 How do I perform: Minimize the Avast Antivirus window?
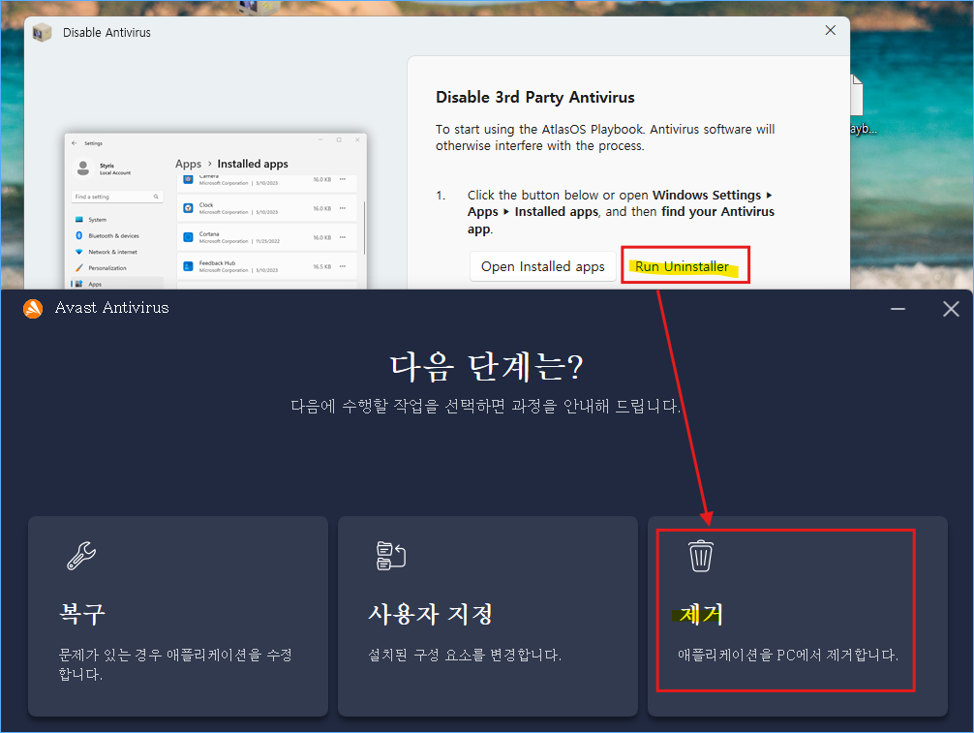(898, 309)
